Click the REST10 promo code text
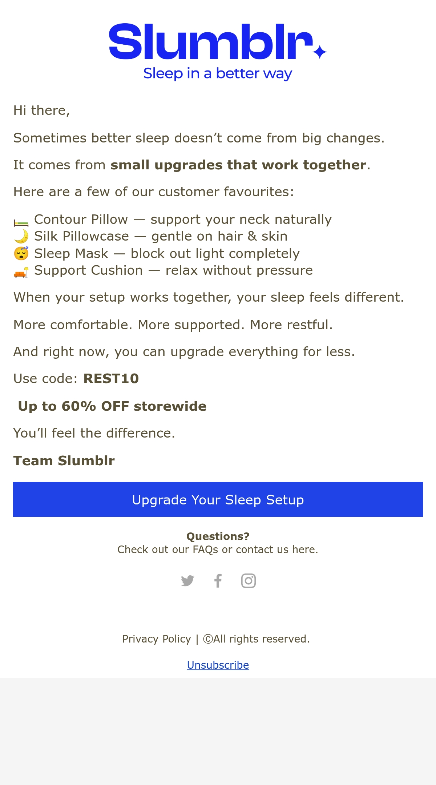The height and width of the screenshot is (785, 436). (x=111, y=379)
